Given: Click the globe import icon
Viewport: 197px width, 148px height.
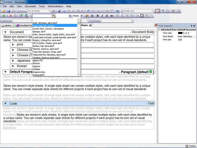Looking at the screenshot, I should (26, 16).
